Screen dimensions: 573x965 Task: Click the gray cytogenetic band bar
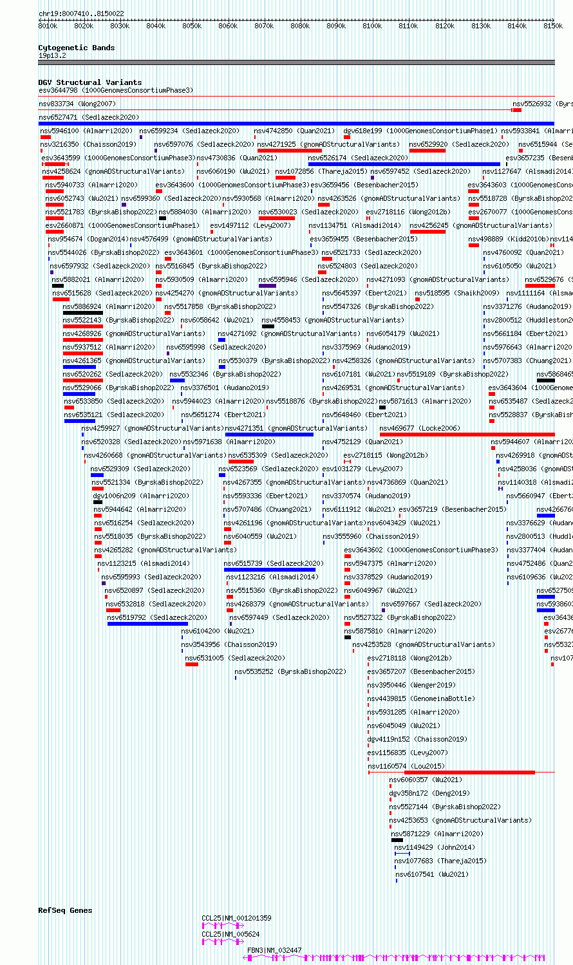pos(296,62)
